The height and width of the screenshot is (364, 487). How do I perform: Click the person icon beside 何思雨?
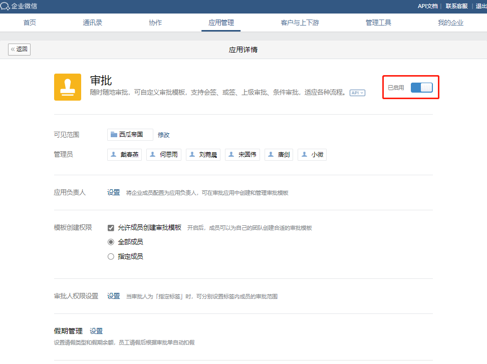click(153, 155)
